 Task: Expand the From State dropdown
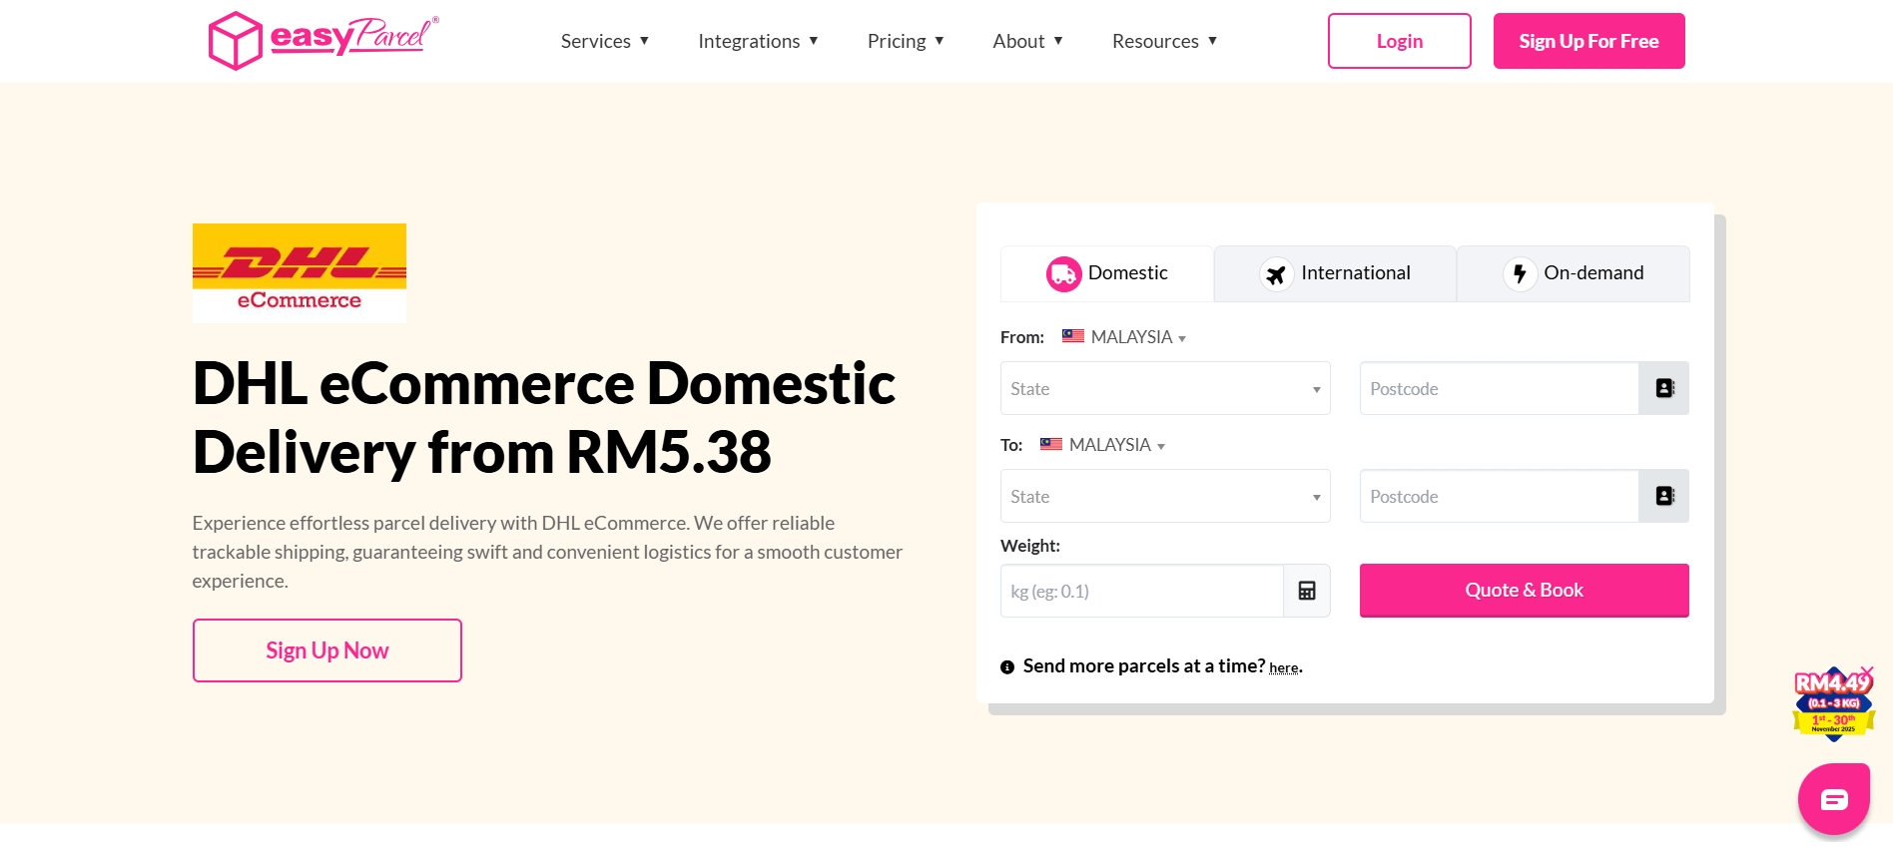(x=1164, y=388)
